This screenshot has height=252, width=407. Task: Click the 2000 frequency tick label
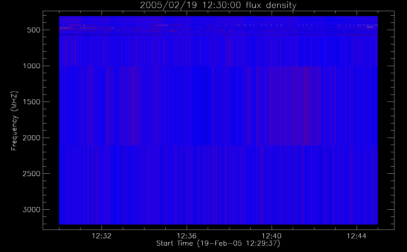[x=31, y=138]
